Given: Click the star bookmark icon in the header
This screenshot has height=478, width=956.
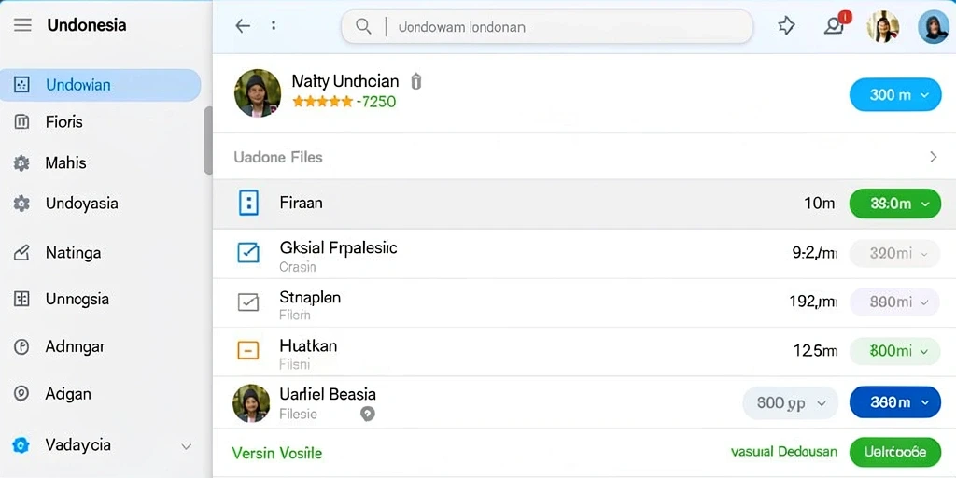Looking at the screenshot, I should coord(786,25).
